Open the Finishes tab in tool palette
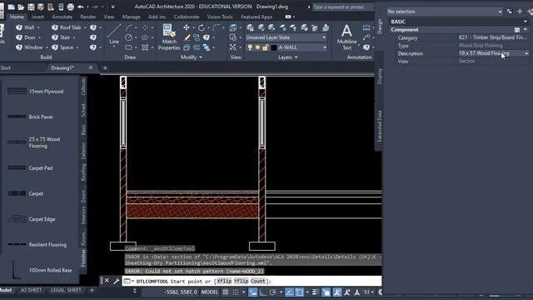 pos(83,258)
